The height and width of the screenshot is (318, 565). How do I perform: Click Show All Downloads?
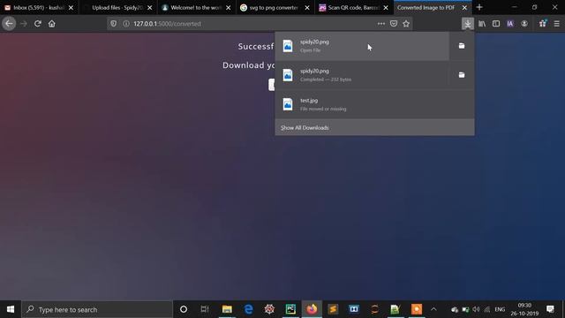(x=374, y=127)
